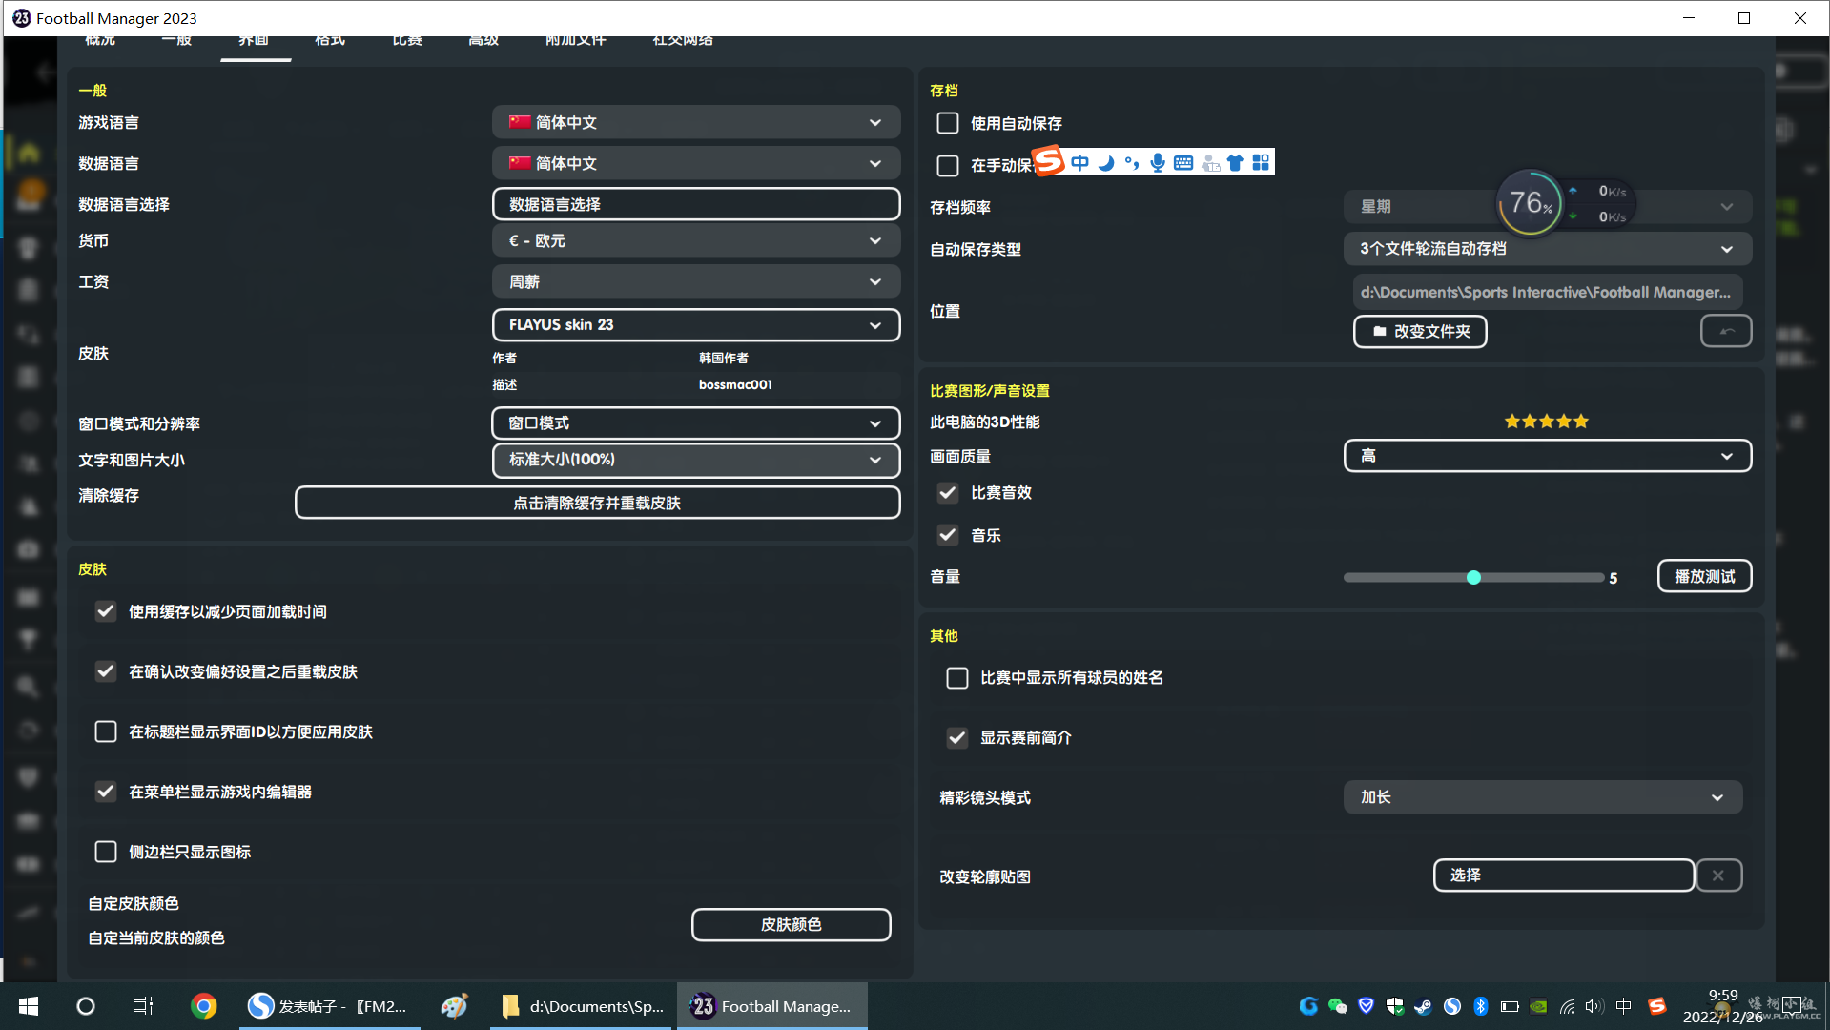Uncheck 使用缓存以减少页面加载时间
The height and width of the screenshot is (1030, 1830).
(x=106, y=611)
